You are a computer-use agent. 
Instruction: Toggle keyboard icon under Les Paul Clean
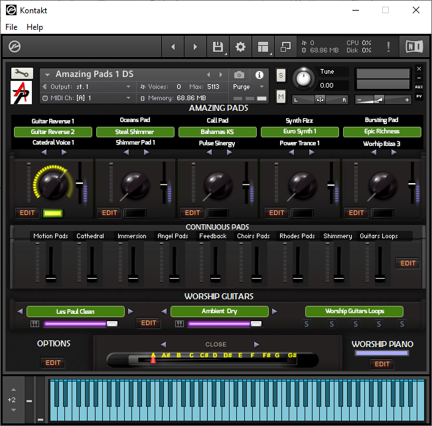[x=35, y=324]
